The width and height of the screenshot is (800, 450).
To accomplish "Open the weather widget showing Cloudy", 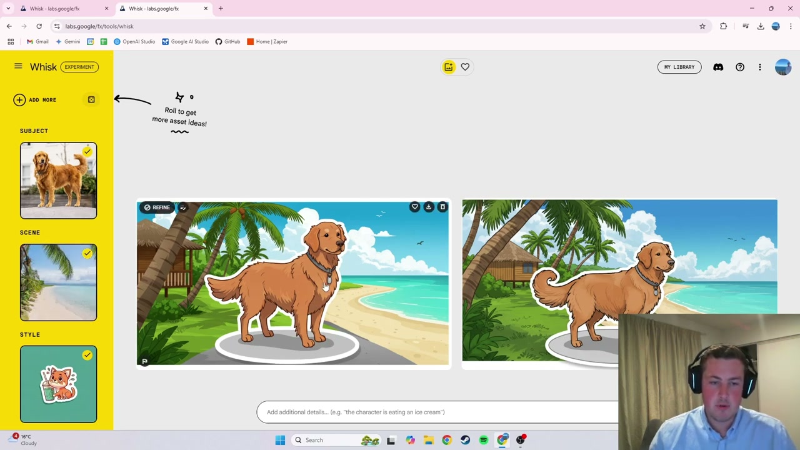I will (24, 440).
